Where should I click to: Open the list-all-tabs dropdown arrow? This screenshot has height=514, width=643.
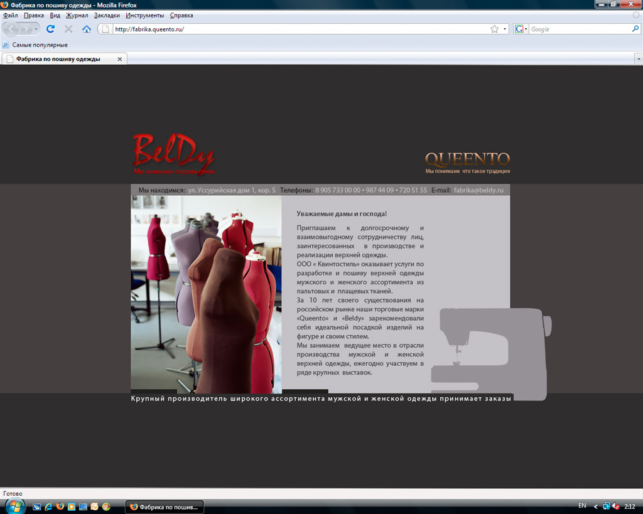click(x=639, y=59)
